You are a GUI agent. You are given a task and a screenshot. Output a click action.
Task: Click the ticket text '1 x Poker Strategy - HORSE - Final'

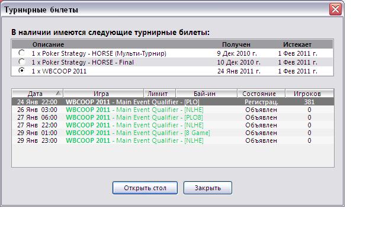tap(83, 62)
